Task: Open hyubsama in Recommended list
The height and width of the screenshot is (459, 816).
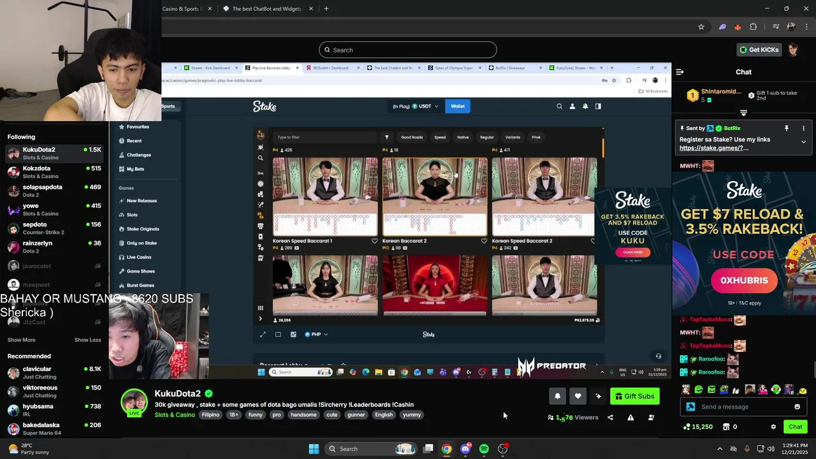Action: [x=54, y=410]
